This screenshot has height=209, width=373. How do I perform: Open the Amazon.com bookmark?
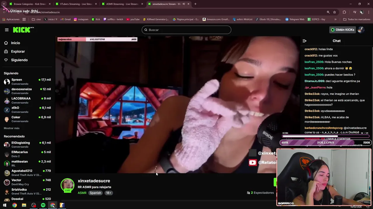click(216, 19)
